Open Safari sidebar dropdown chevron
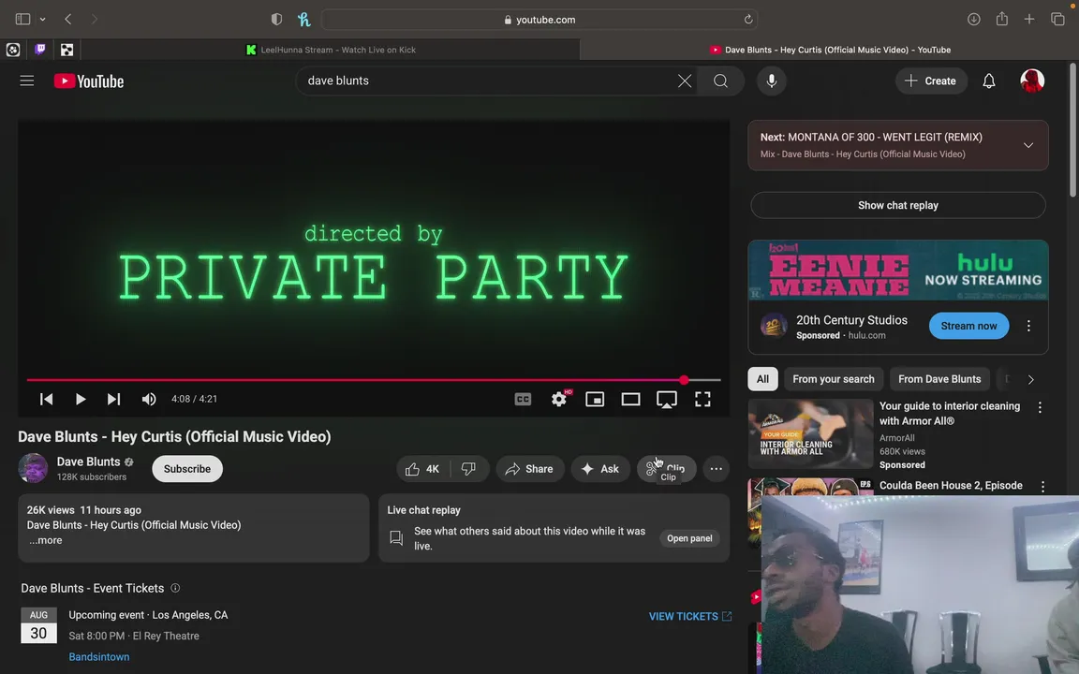 [x=43, y=20]
